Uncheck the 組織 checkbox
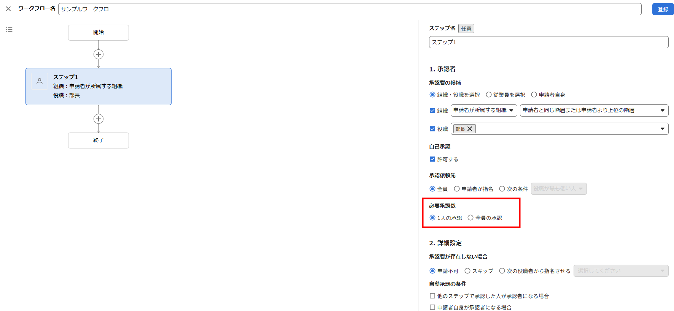The height and width of the screenshot is (311, 674). [432, 111]
